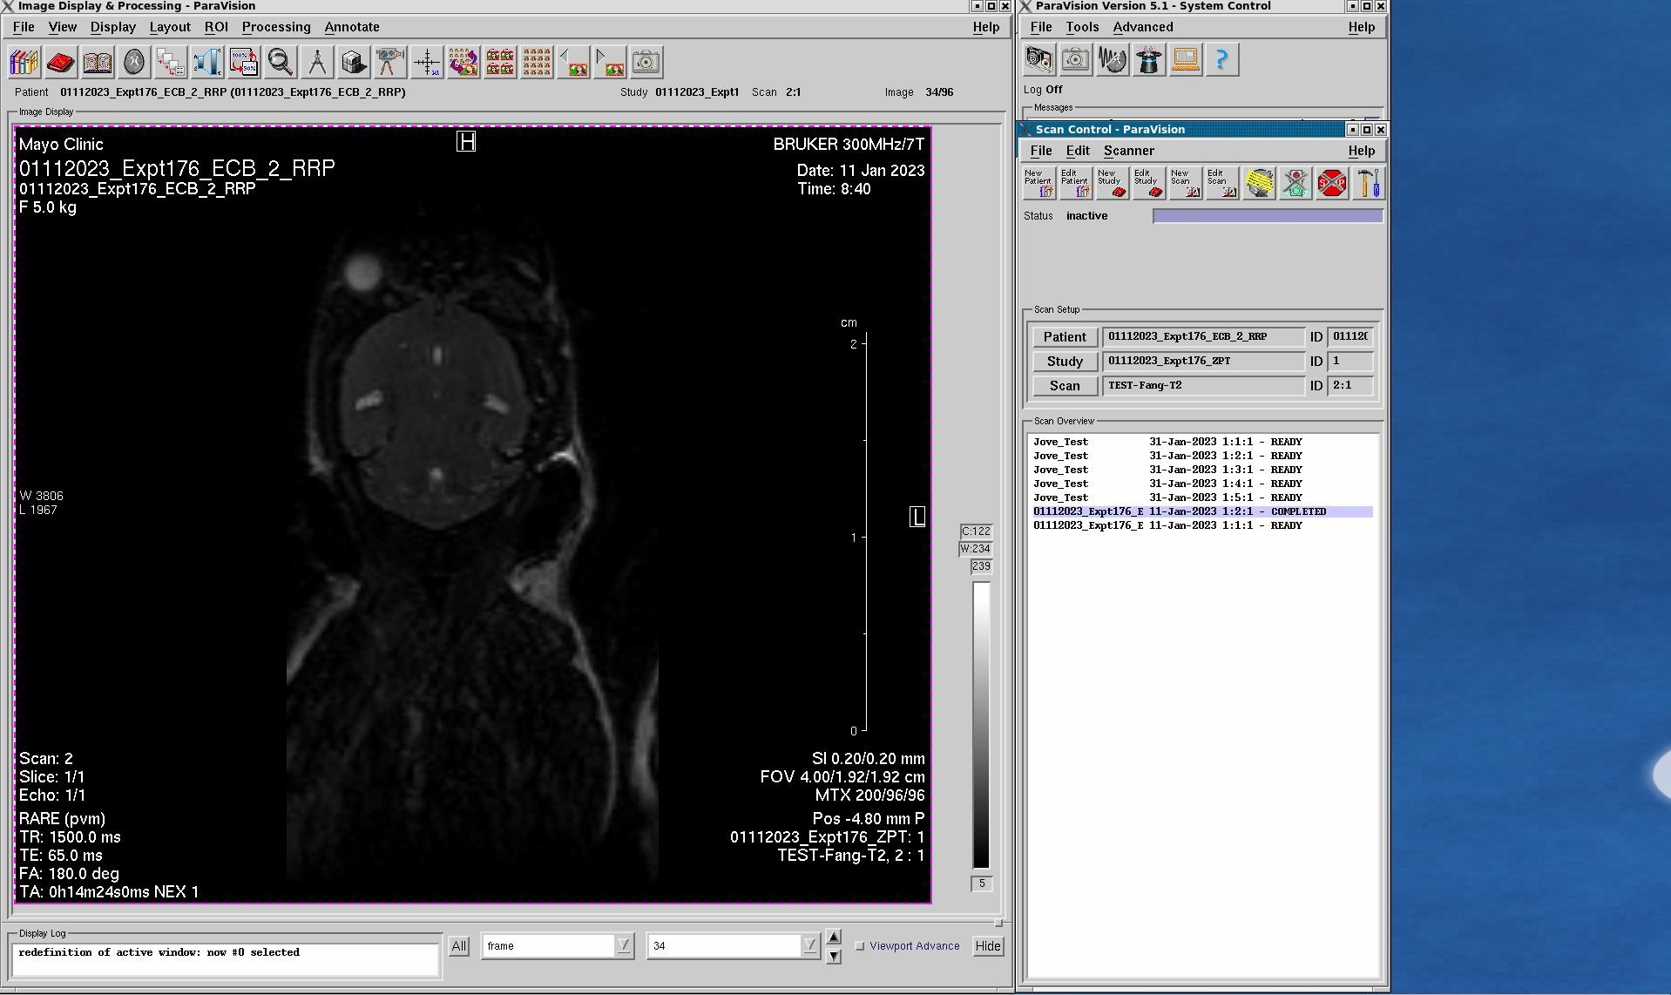The image size is (1671, 995).
Task: Click the magic top hat icon
Action: click(1148, 60)
